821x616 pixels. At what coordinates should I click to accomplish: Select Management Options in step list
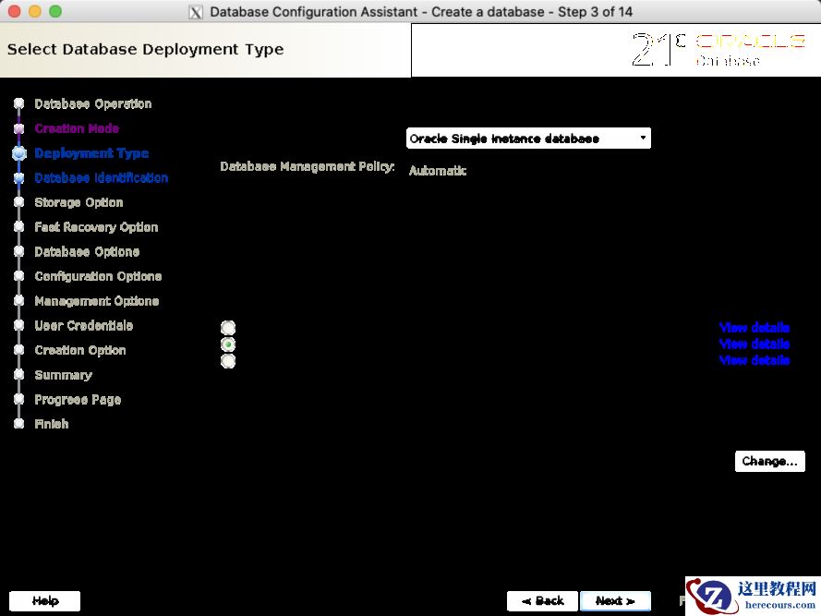(x=97, y=301)
